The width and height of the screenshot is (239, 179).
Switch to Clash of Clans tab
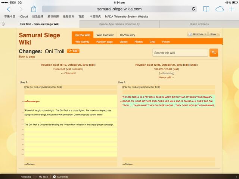(199, 24)
